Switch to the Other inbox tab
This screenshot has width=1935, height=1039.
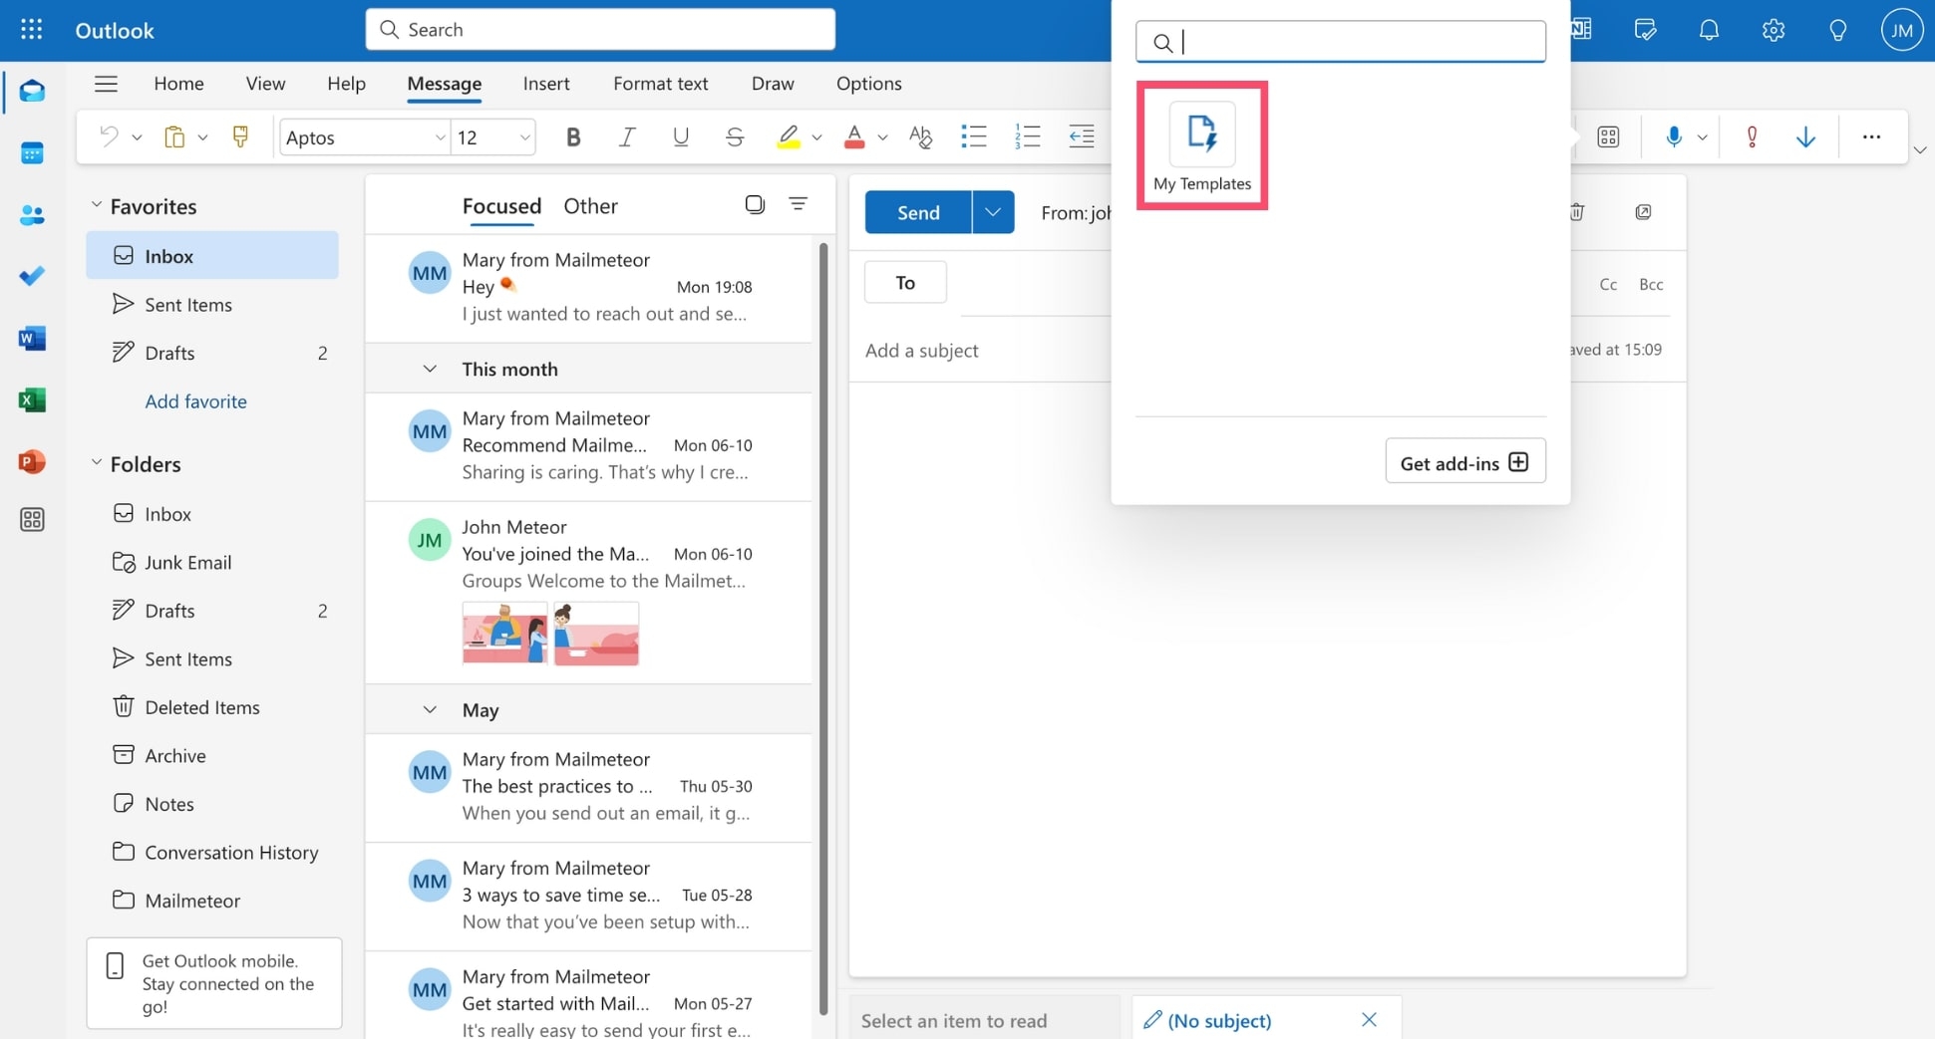[590, 206]
